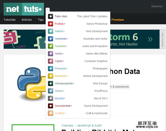The width and height of the screenshot is (166, 131).
Task: Click the yellow Mobiletuts+ icon
Action: (x=50, y=76)
